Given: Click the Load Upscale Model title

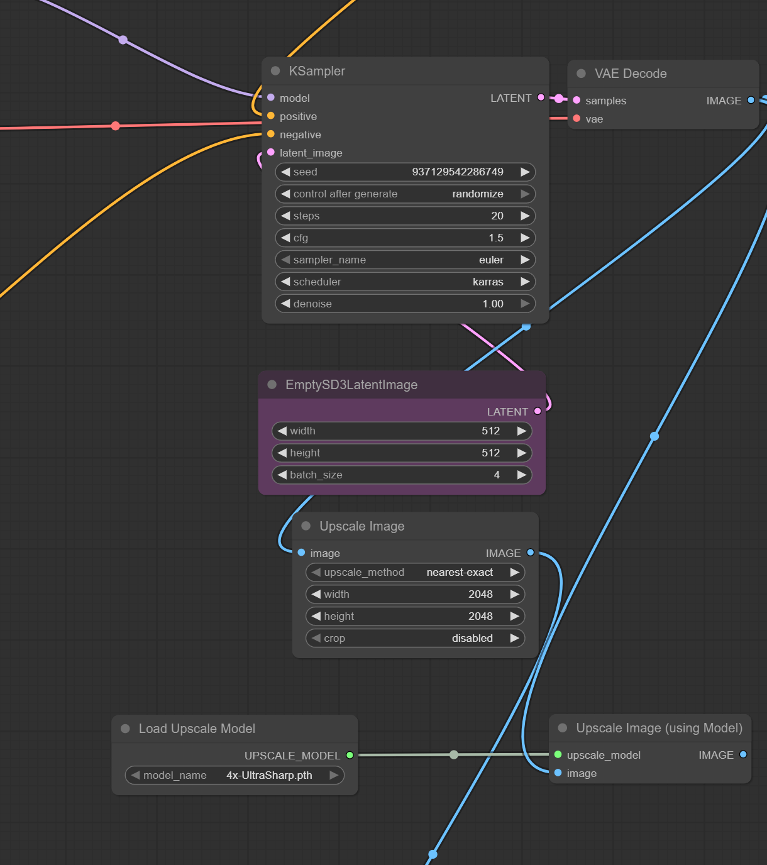Looking at the screenshot, I should pos(197,729).
